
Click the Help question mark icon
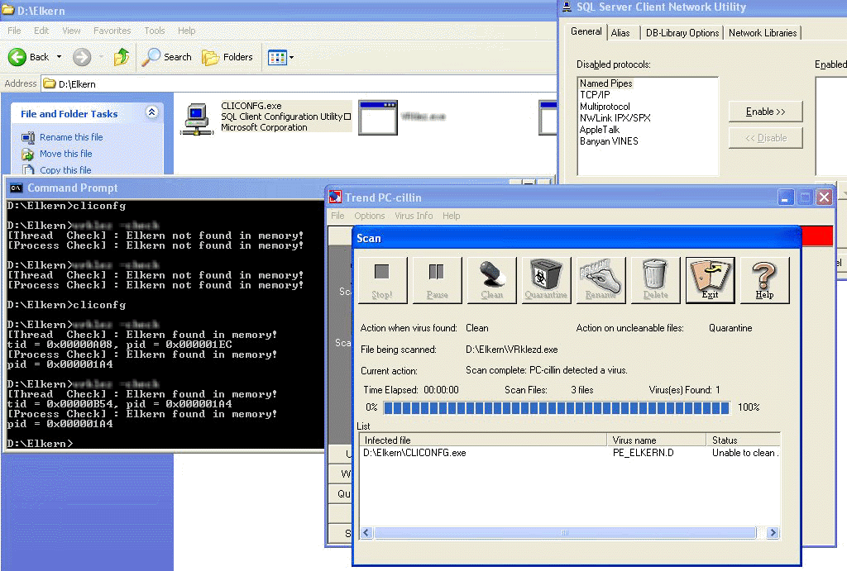764,279
